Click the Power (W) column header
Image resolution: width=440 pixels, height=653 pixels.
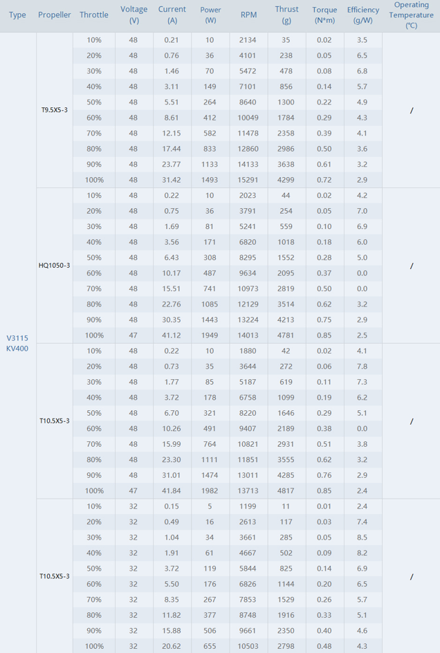click(x=210, y=15)
